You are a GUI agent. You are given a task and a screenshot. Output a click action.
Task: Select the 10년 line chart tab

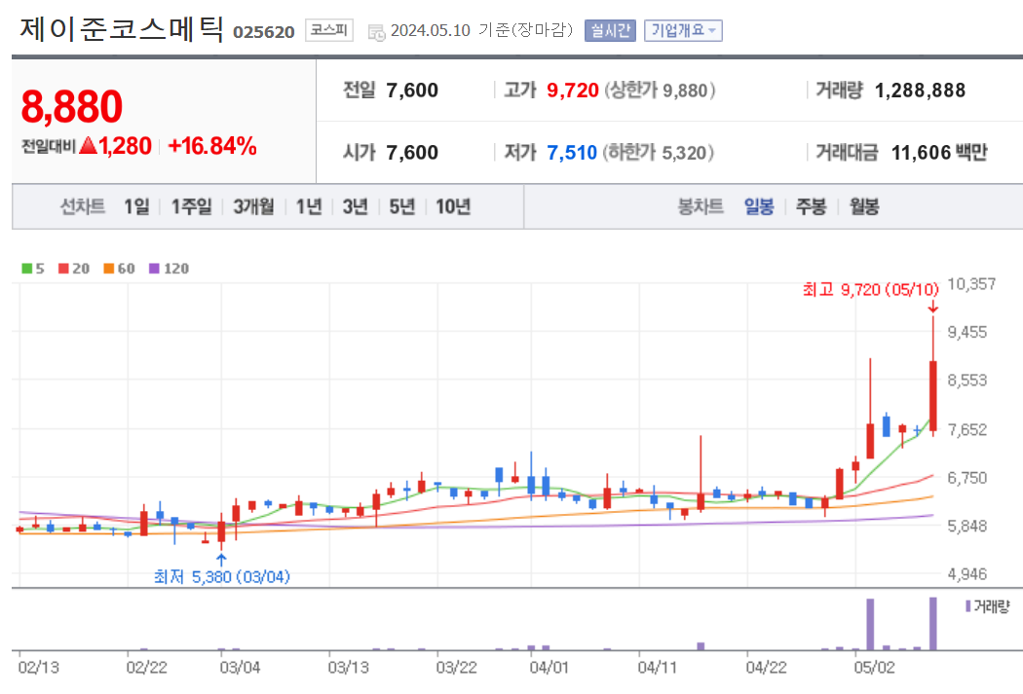coord(453,206)
